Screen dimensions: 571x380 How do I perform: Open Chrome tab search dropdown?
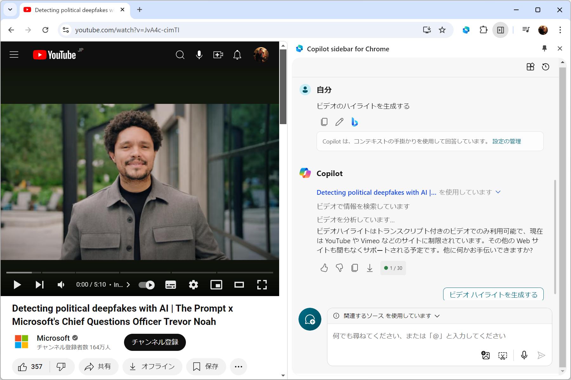(10, 9)
